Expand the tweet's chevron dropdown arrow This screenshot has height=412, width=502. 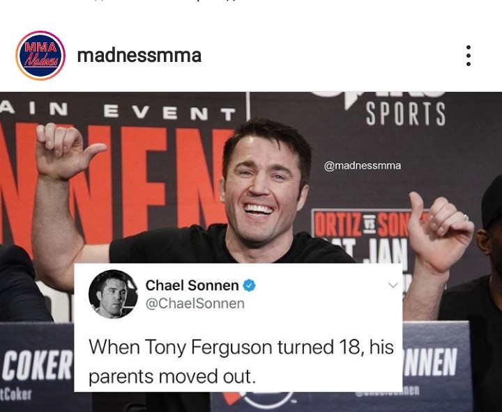(393, 285)
